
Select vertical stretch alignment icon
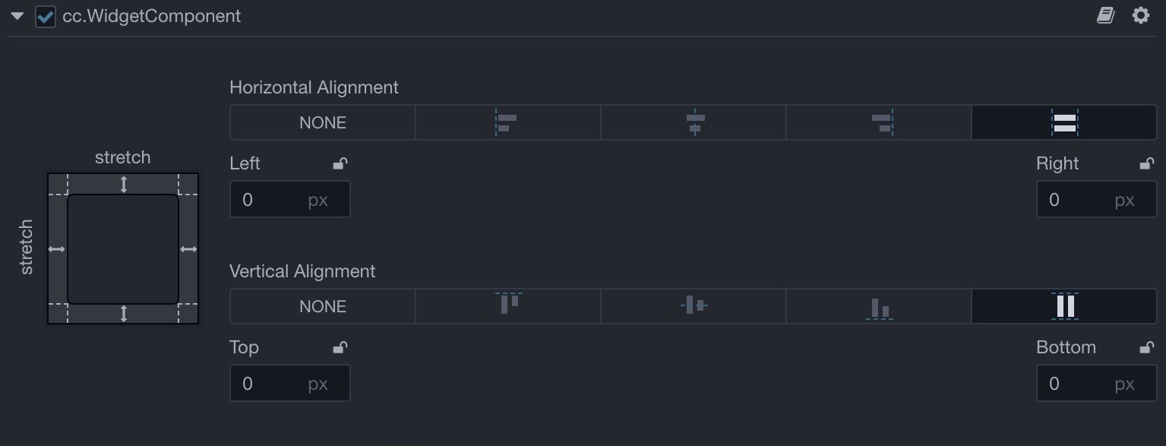point(1064,306)
